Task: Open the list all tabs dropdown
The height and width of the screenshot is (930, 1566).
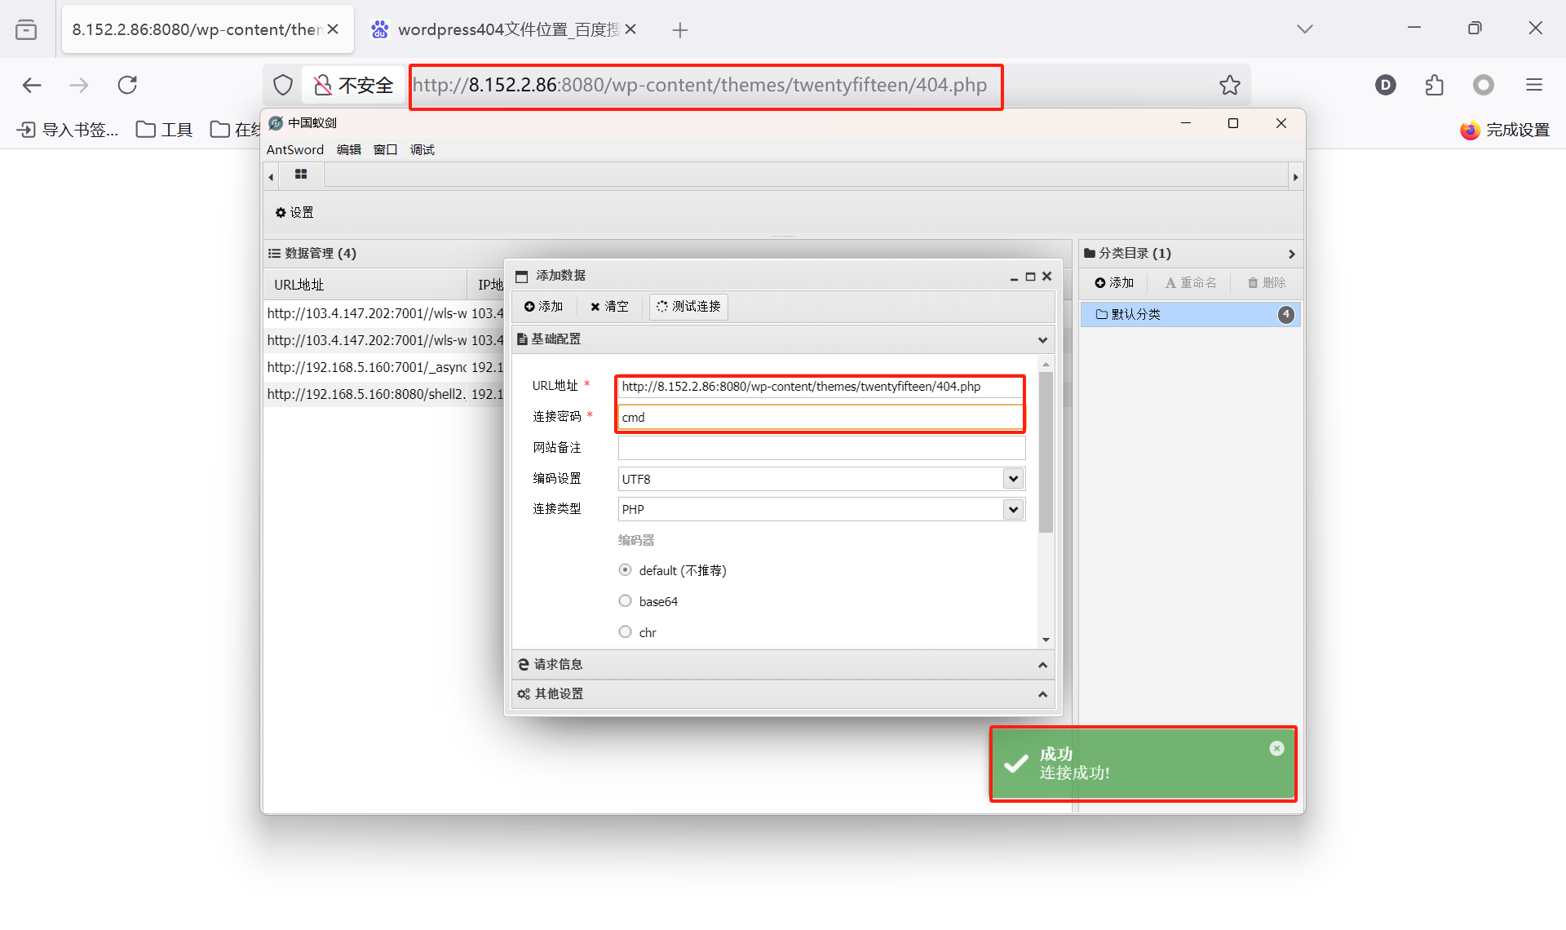Action: click(x=1305, y=29)
